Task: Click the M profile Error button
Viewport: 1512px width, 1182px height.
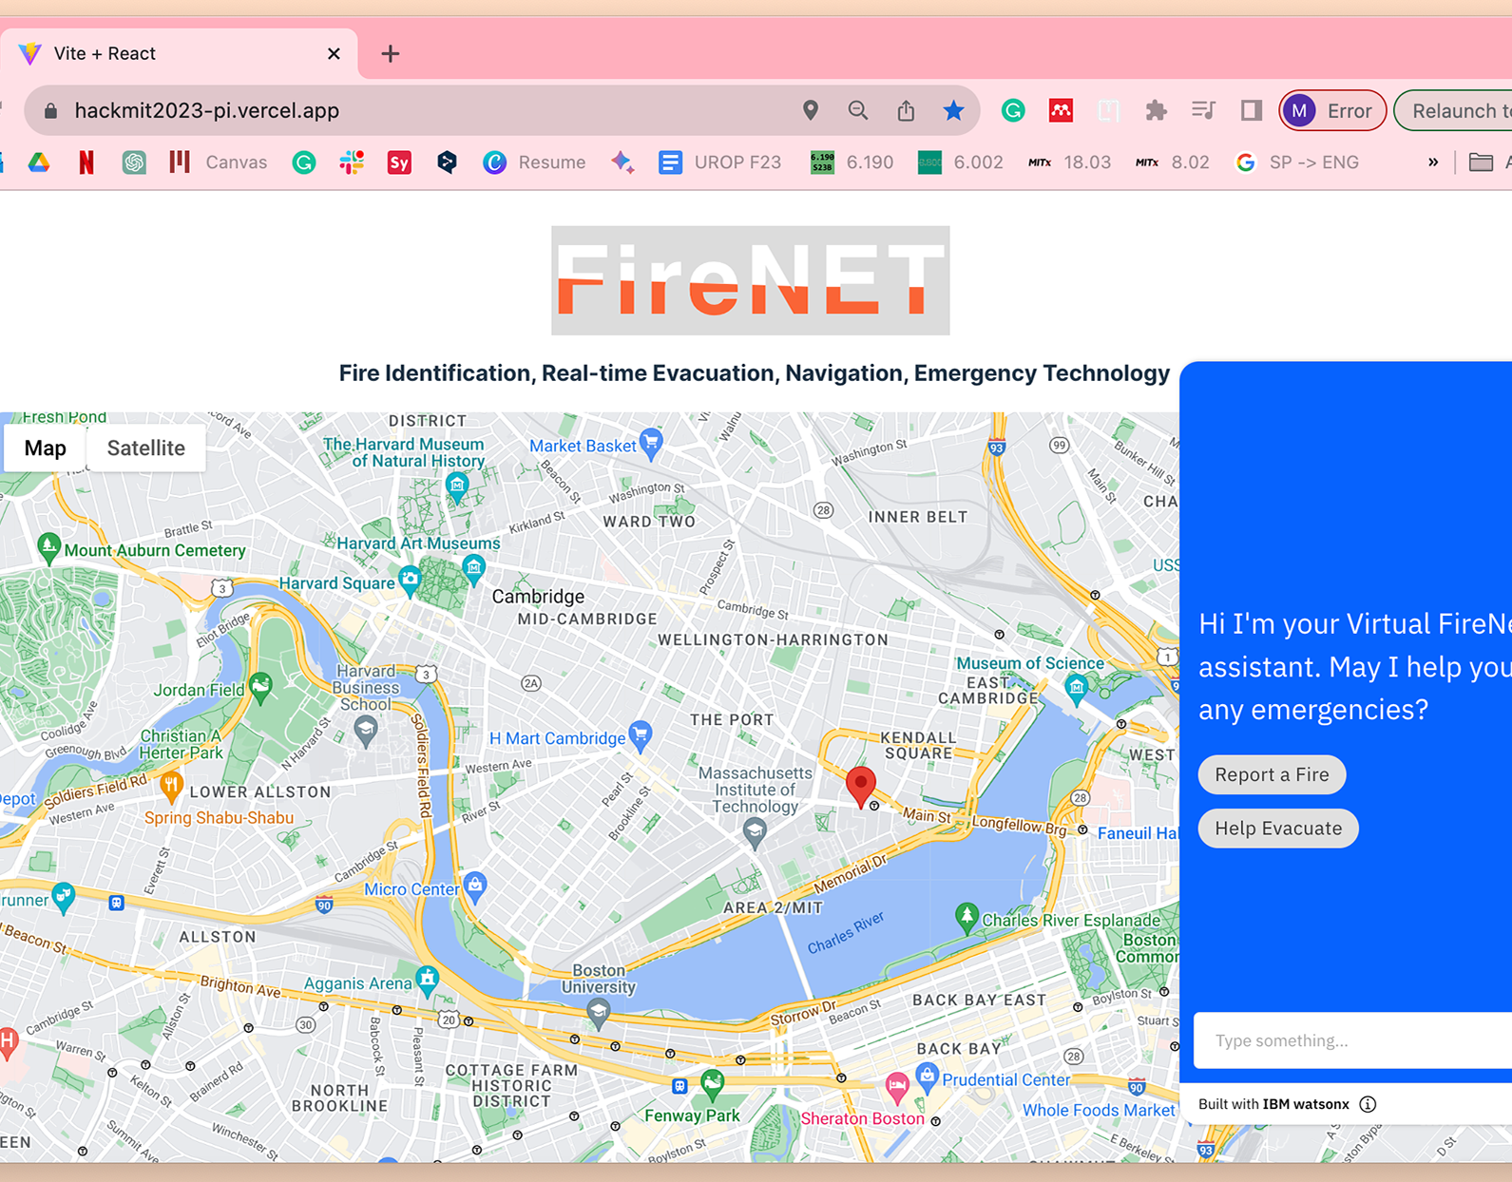Action: [x=1332, y=111]
